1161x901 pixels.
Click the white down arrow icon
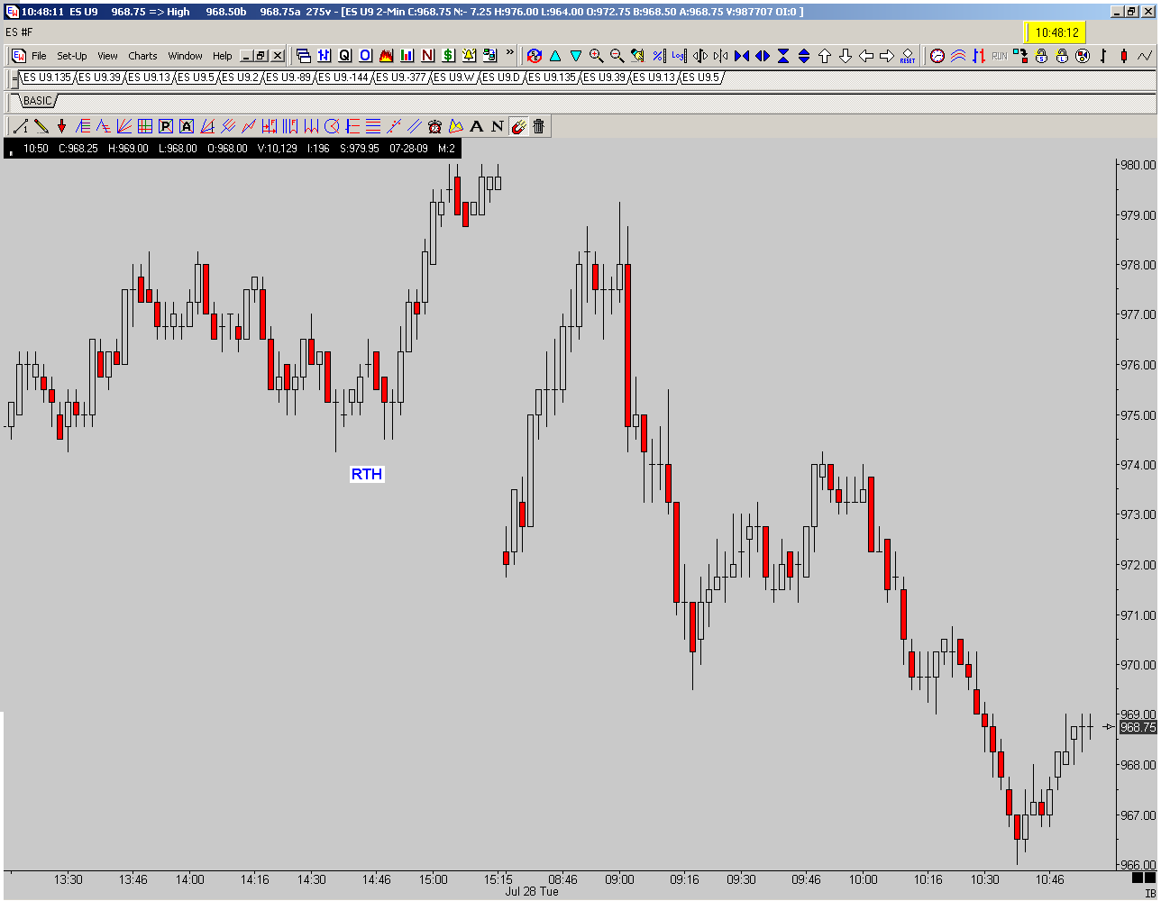(846, 56)
